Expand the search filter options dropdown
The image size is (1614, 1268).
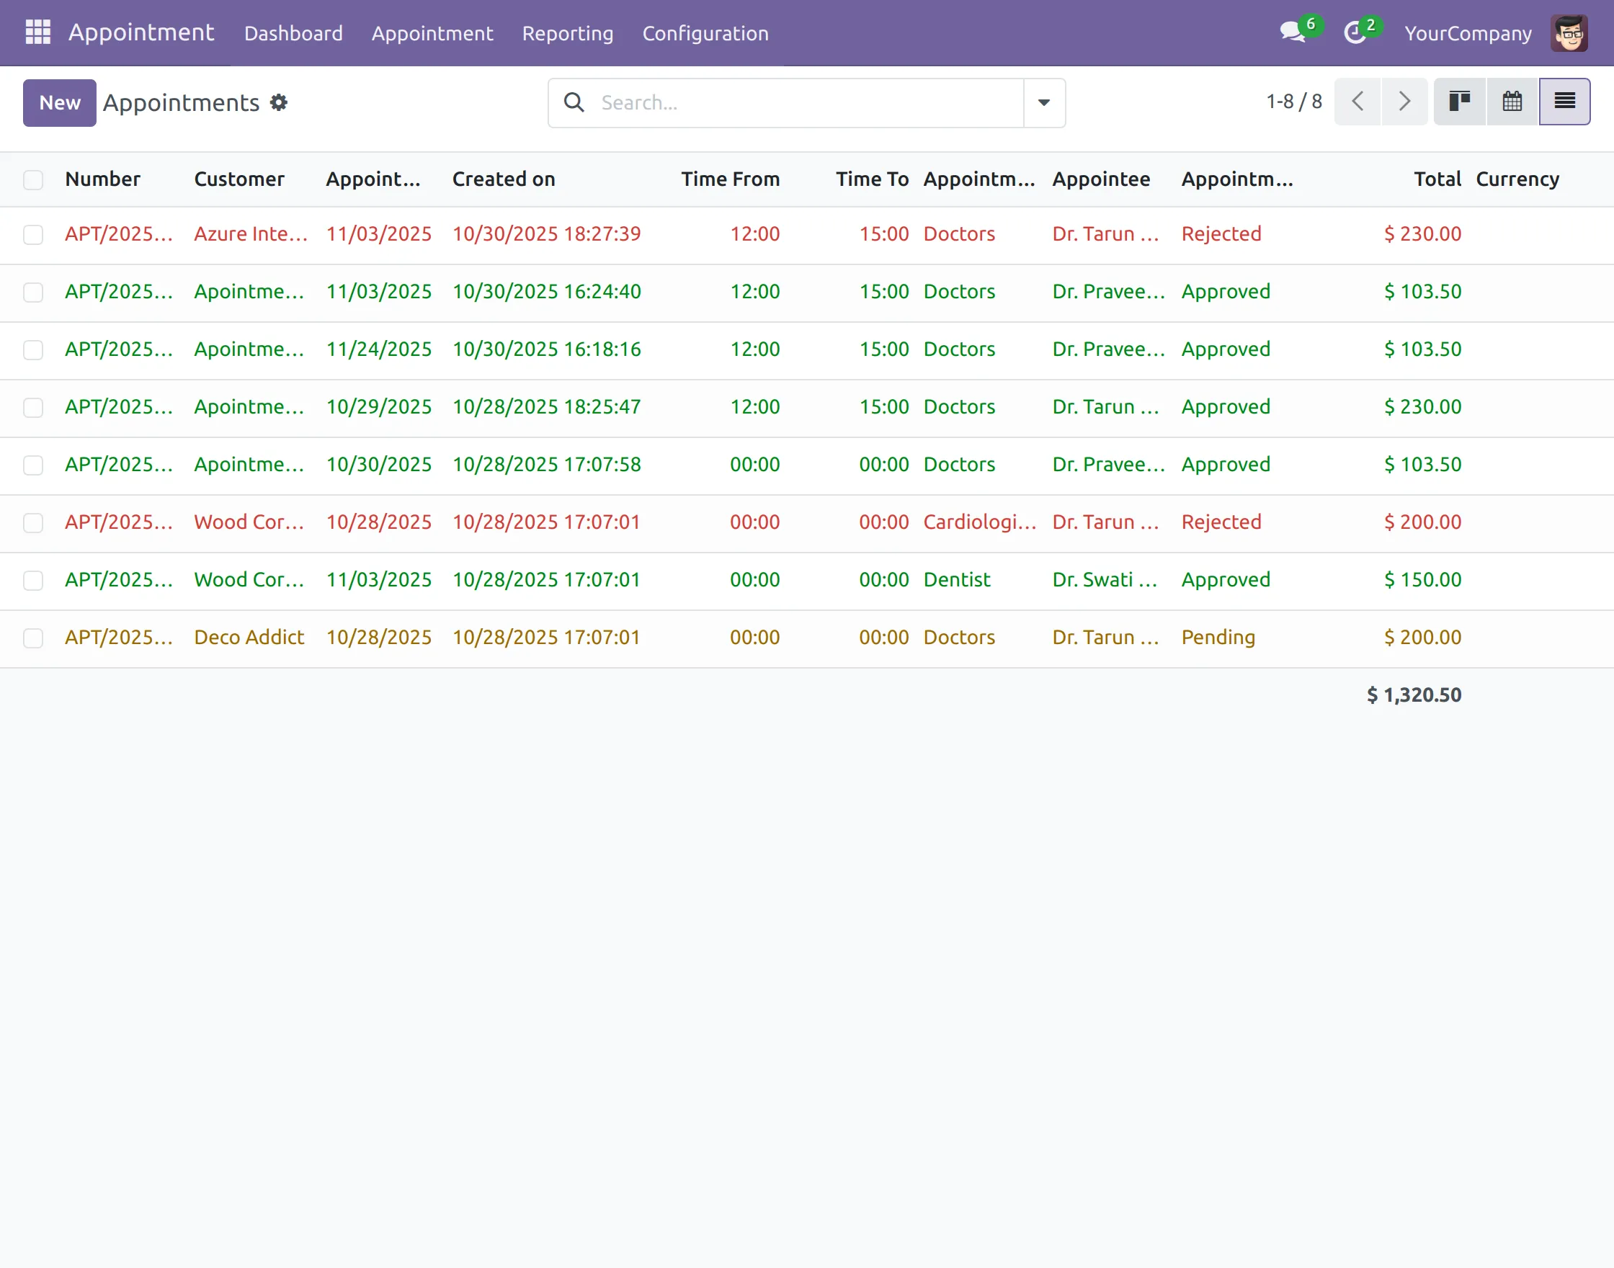[x=1044, y=102]
